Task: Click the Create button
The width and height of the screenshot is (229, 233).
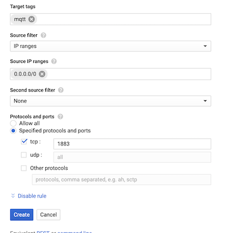Action: point(22,215)
